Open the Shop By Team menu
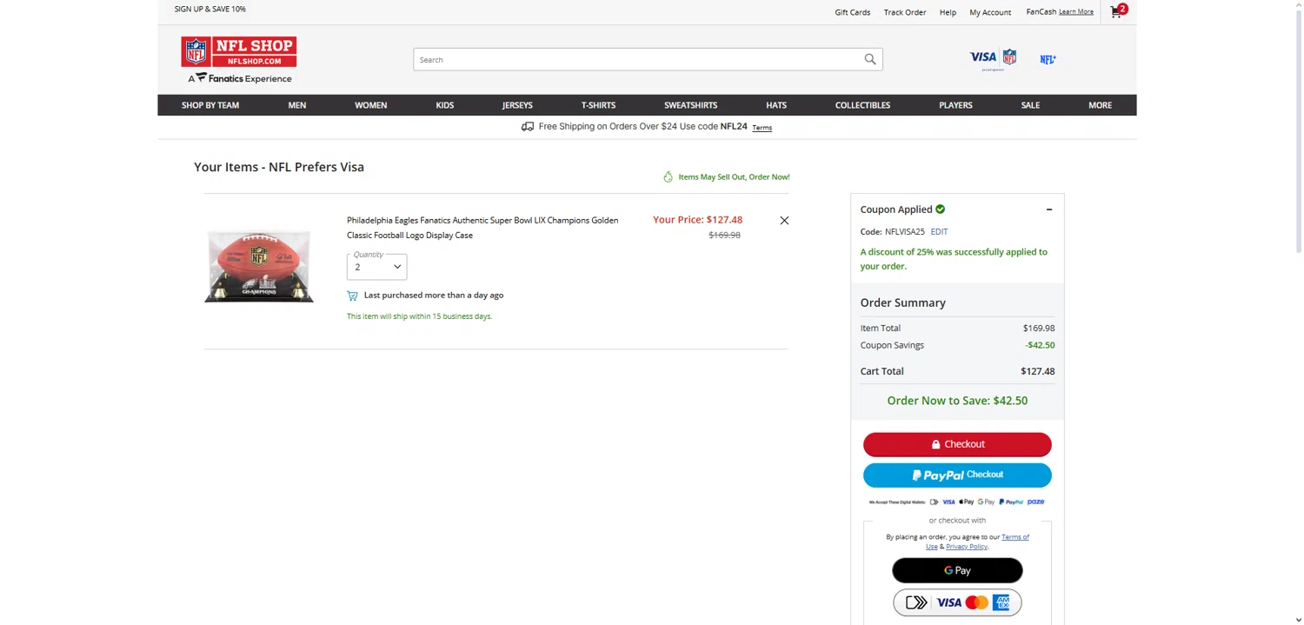This screenshot has height=625, width=1304. pos(210,105)
